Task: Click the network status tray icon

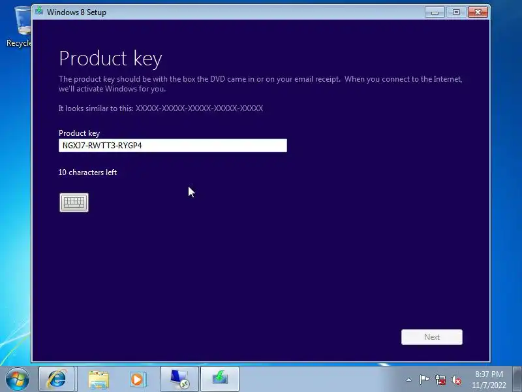Action: click(440, 380)
